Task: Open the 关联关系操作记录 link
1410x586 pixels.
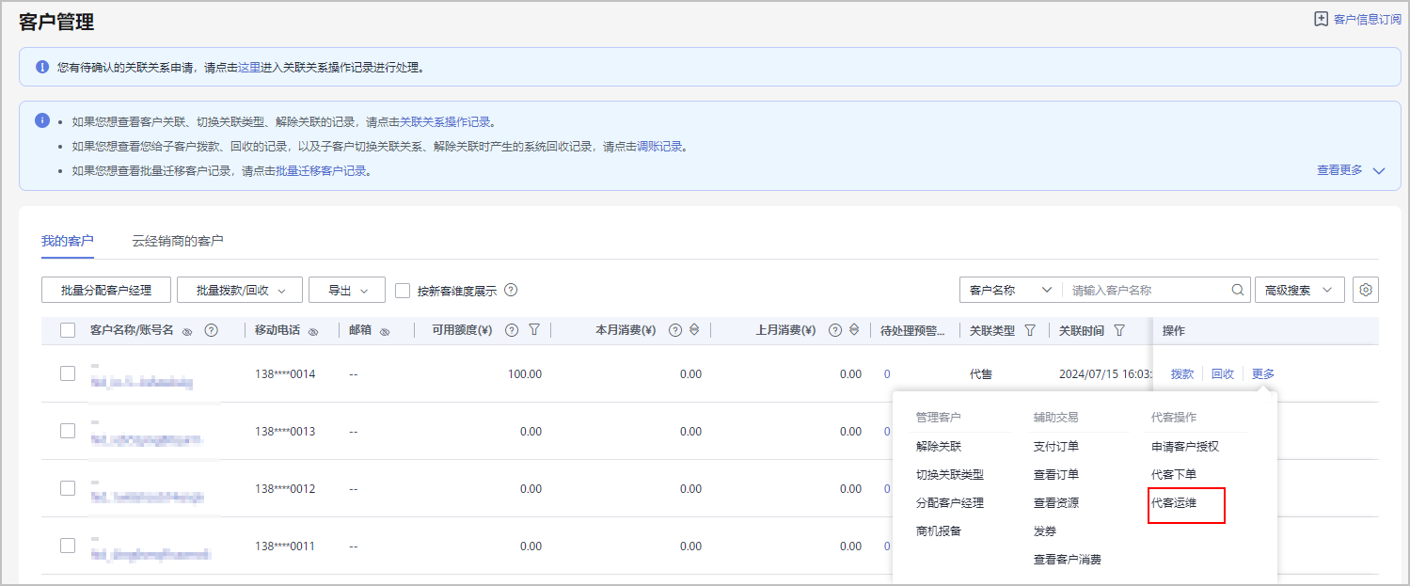Action: [x=446, y=122]
